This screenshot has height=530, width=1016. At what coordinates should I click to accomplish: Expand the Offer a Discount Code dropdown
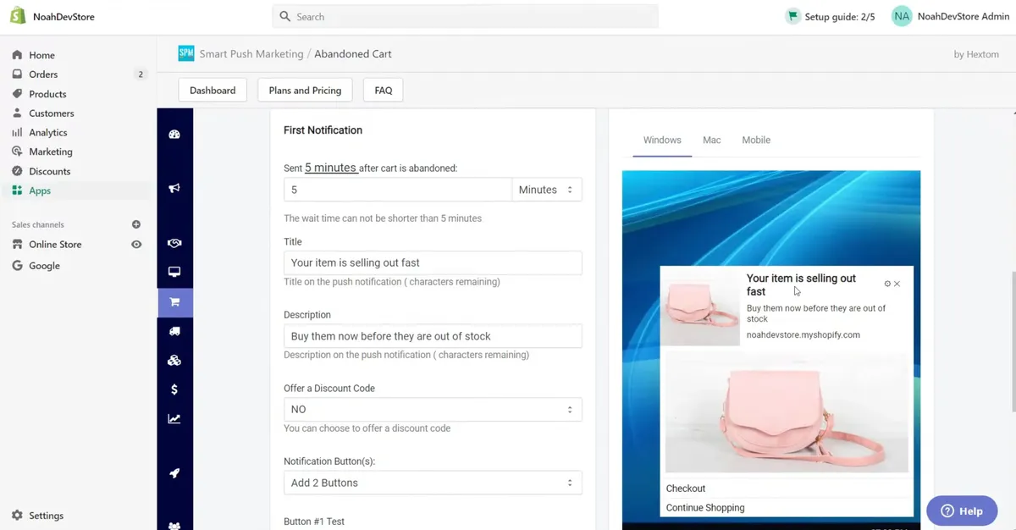[433, 409]
